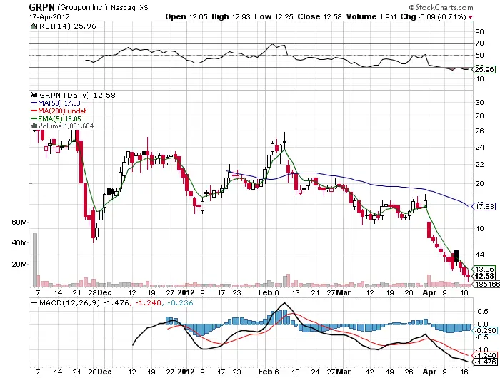Click the tall grey volume bar at November 7
500x378 pixels.
pos(35,260)
